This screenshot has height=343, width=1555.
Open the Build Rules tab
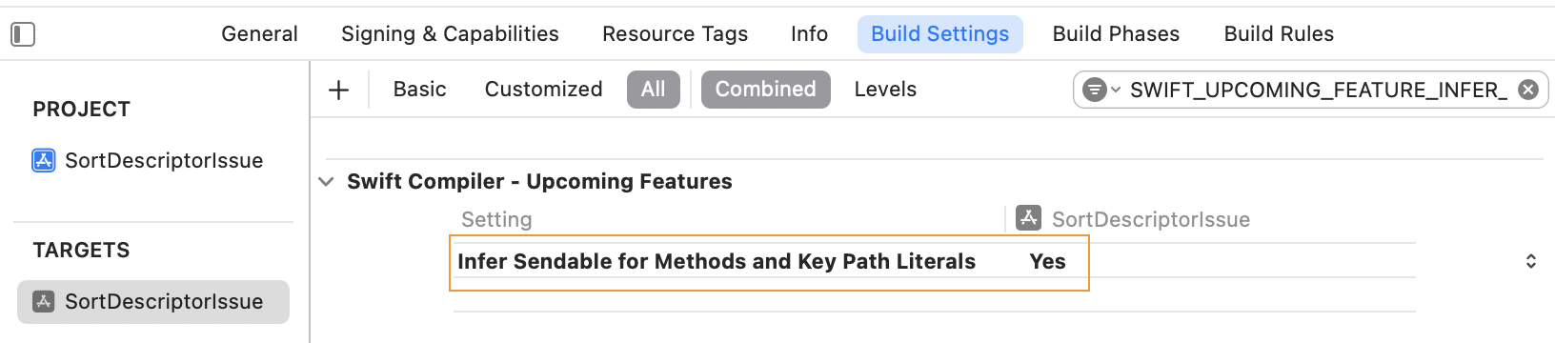(x=1279, y=33)
